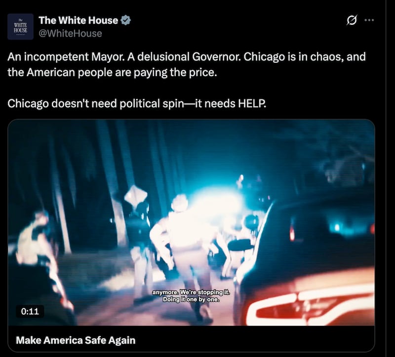Open the Make America Safe Again title
The image size is (395, 357).
76,340
